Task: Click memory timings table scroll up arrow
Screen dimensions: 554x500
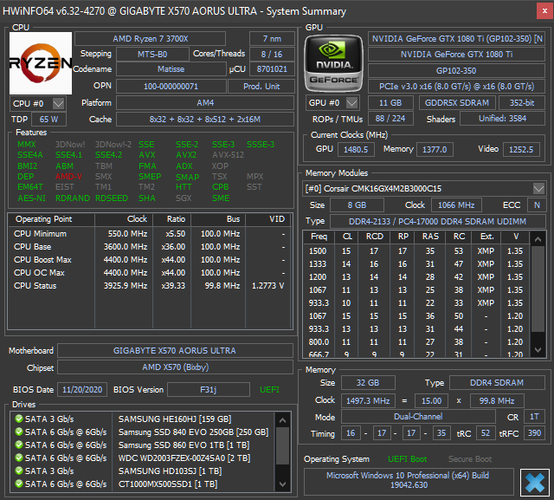Action: 538,239
